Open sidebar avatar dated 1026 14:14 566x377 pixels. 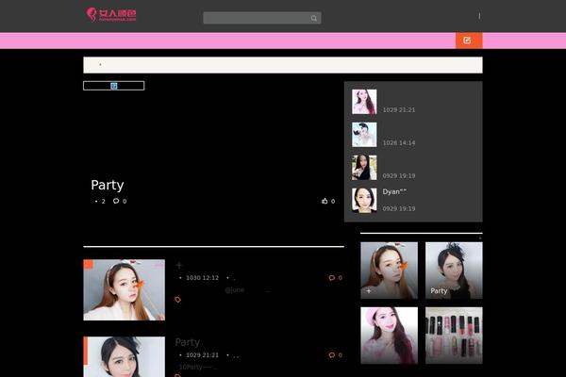364,135
